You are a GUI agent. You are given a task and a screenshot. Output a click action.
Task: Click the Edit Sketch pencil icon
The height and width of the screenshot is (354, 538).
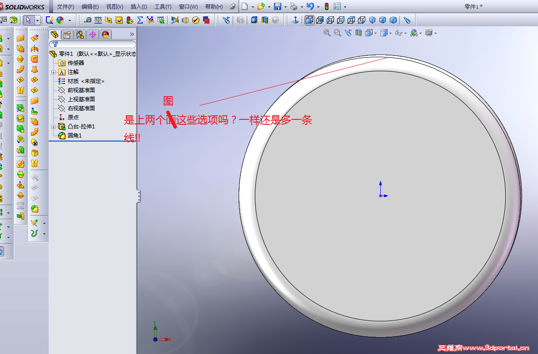click(50, 20)
